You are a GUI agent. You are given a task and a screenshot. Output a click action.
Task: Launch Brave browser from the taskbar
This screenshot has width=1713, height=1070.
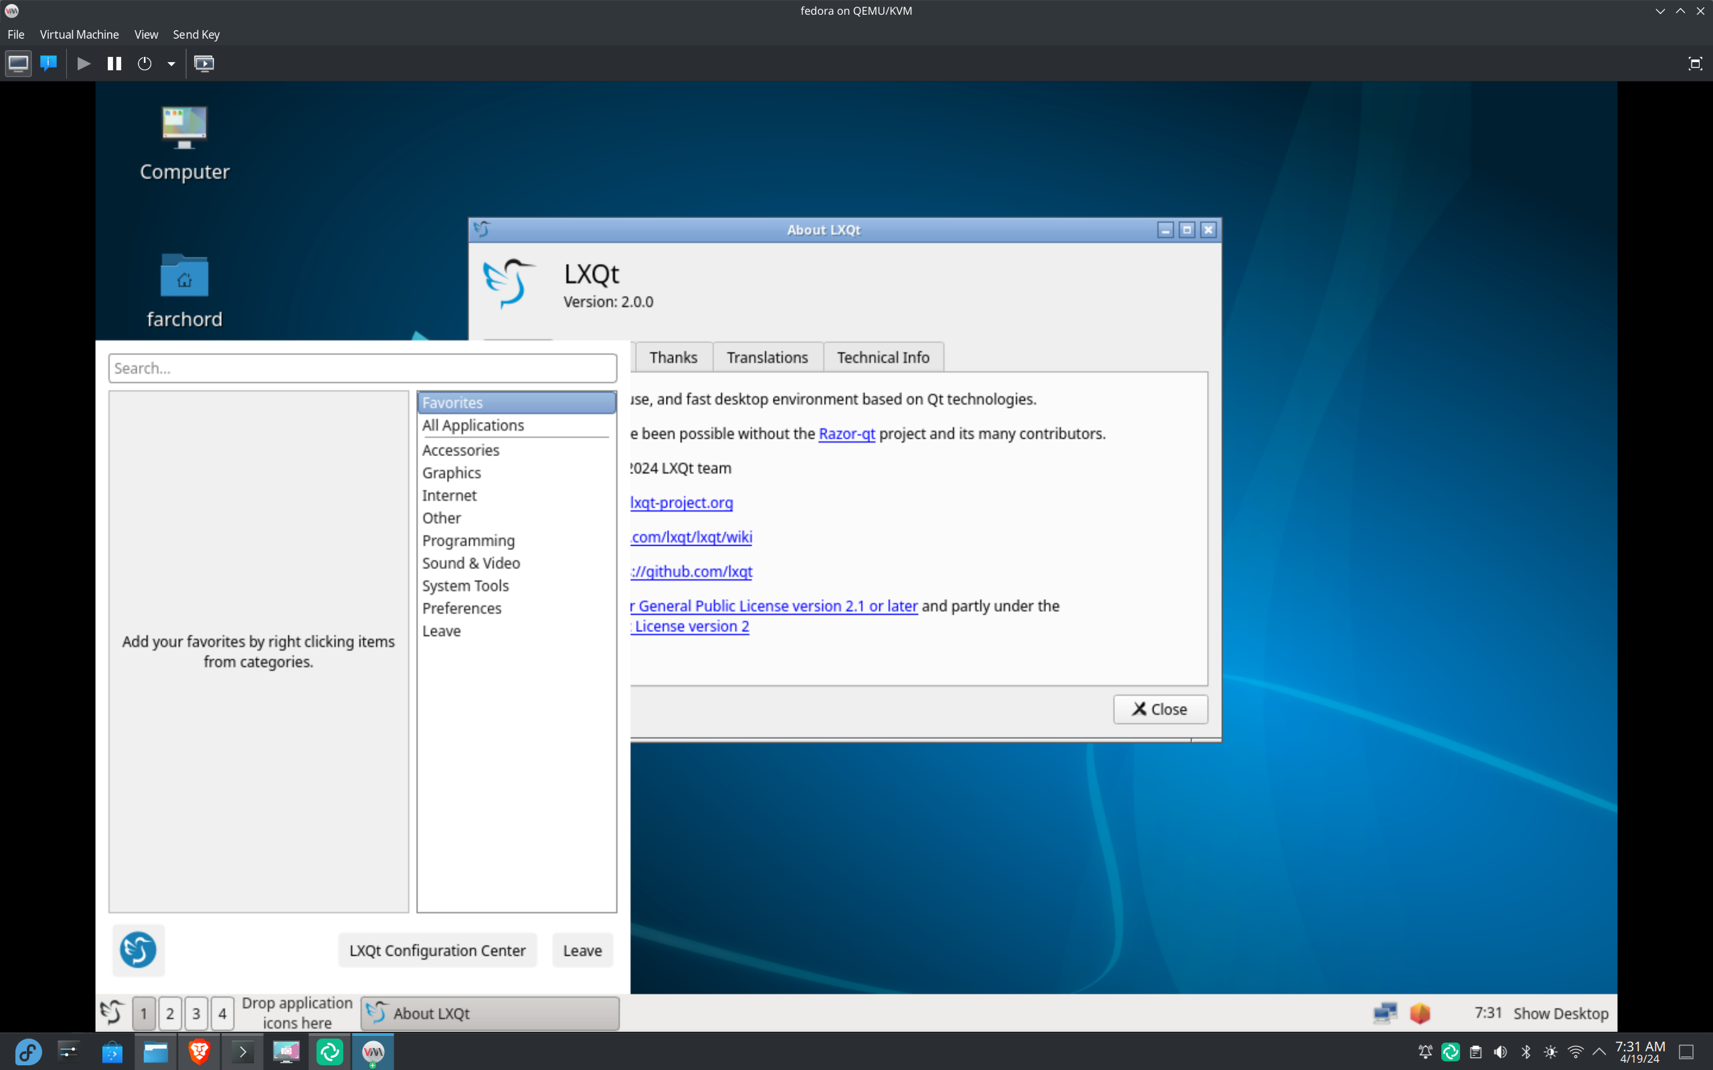[x=199, y=1053]
